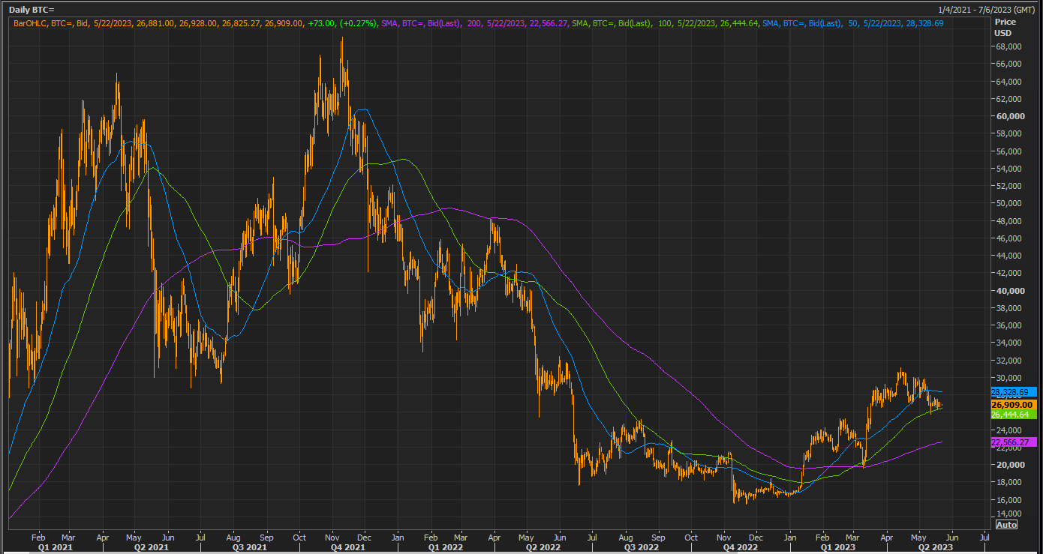
Task: Click the 46,000 price axis label
Action: pos(1010,238)
